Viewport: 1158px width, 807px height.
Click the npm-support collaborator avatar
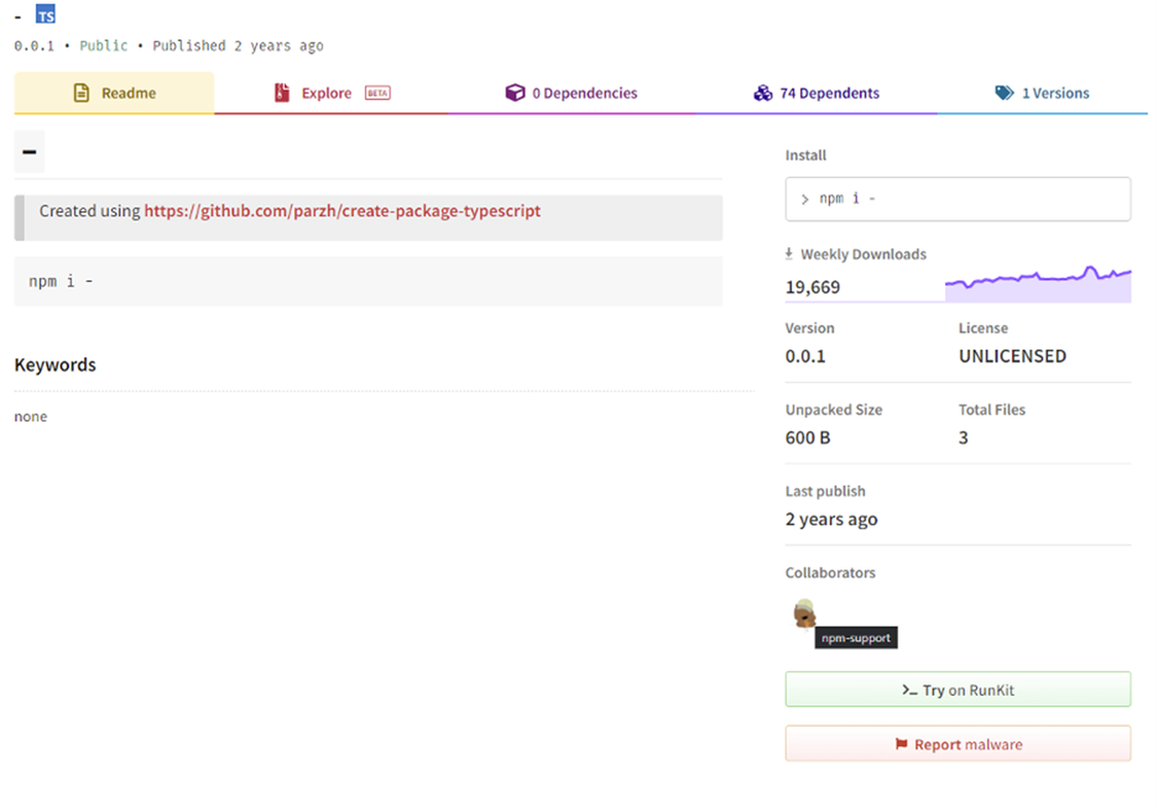805,614
